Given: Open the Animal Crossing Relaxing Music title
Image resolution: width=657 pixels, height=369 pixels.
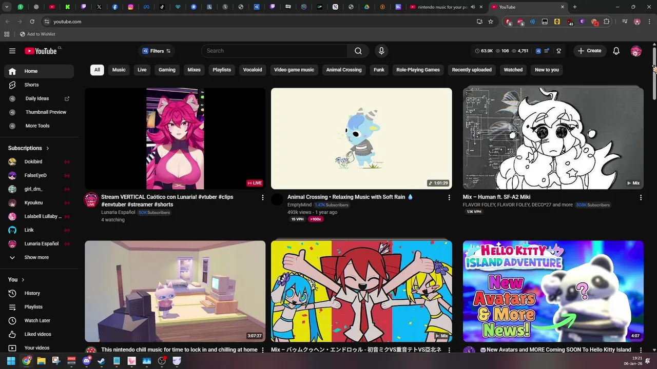Looking at the screenshot, I should coord(350,197).
